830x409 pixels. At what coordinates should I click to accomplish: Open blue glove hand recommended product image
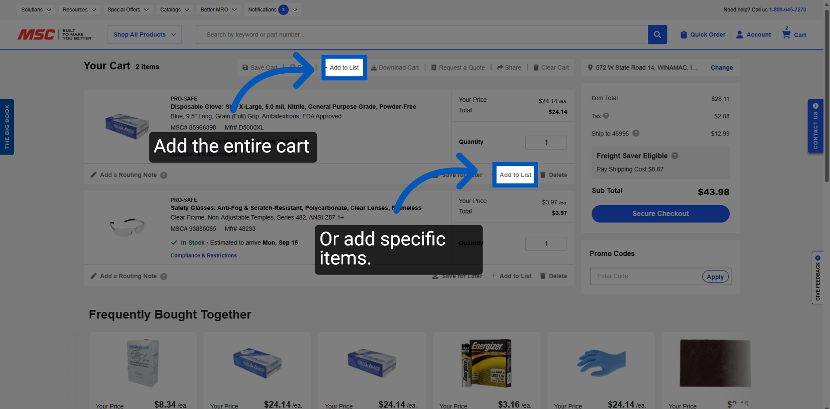[601, 363]
